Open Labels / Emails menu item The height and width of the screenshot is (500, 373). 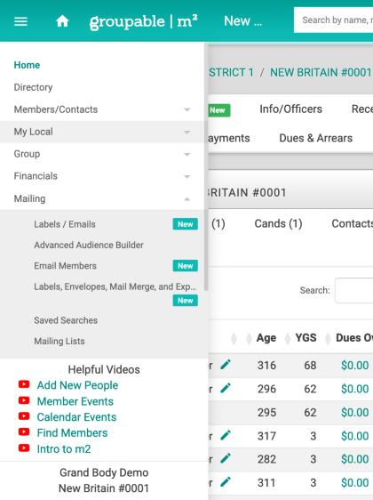(65, 224)
